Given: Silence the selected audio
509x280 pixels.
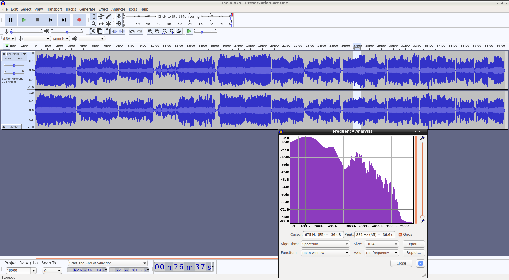Looking at the screenshot, I should coord(122,31).
